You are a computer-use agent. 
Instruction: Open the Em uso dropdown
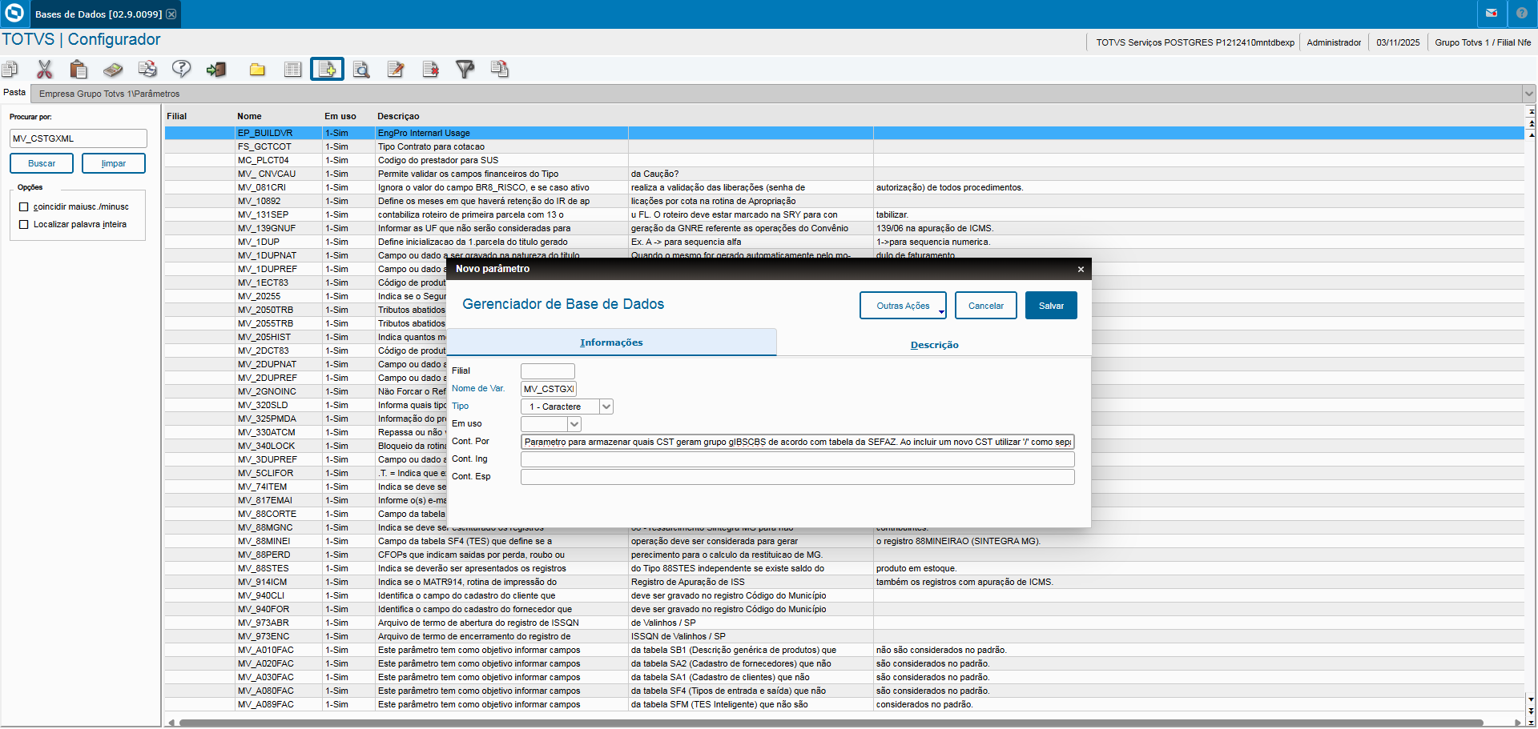pyautogui.click(x=574, y=424)
